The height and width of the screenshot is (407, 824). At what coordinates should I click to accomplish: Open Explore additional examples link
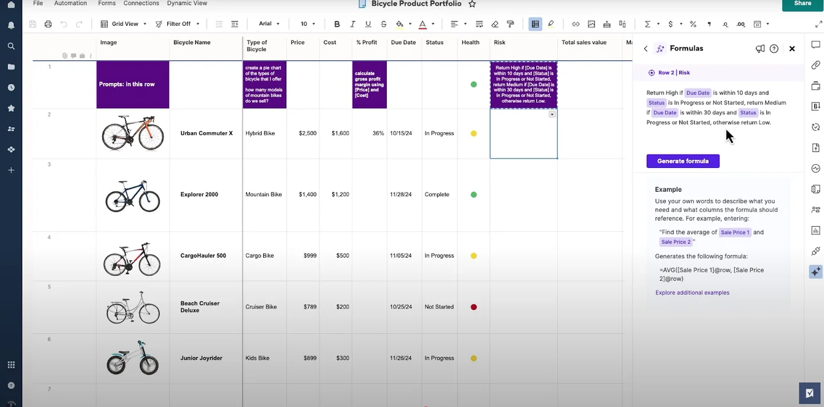692,293
